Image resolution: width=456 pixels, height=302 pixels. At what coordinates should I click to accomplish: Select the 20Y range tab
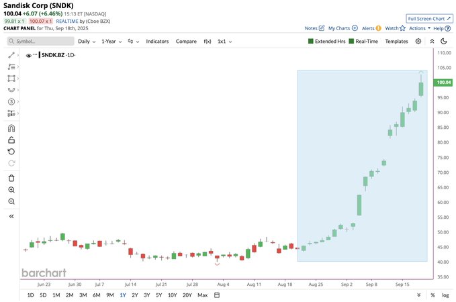187,295
